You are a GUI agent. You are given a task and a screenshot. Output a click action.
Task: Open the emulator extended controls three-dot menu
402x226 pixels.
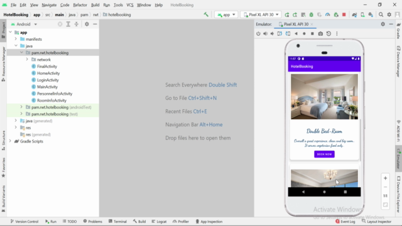tap(337, 33)
